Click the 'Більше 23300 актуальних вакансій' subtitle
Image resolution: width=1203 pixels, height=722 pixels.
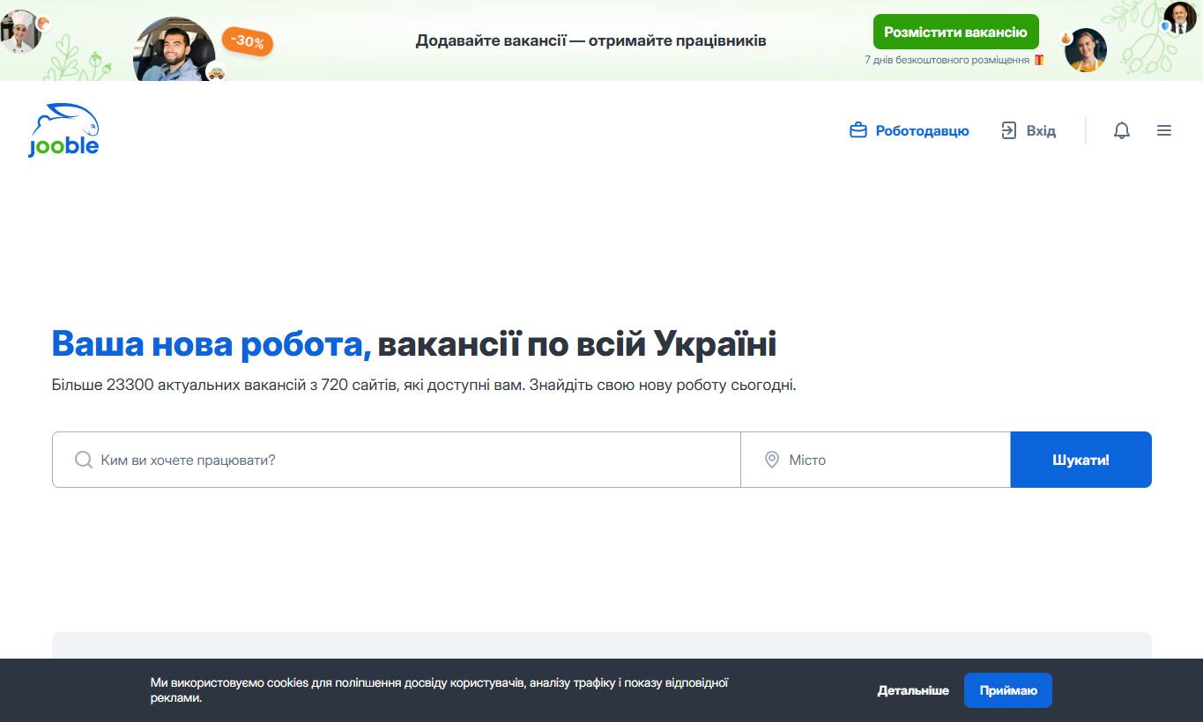tap(424, 385)
